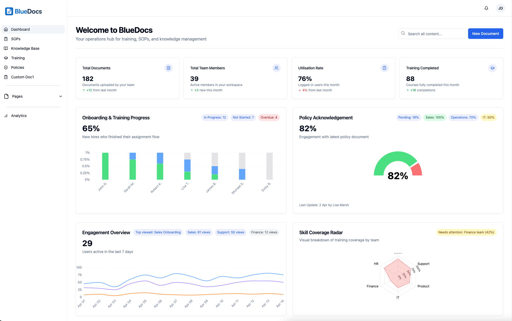The width and height of the screenshot is (512, 321).
Task: Open the SOPs sidebar item
Action: tap(16, 39)
